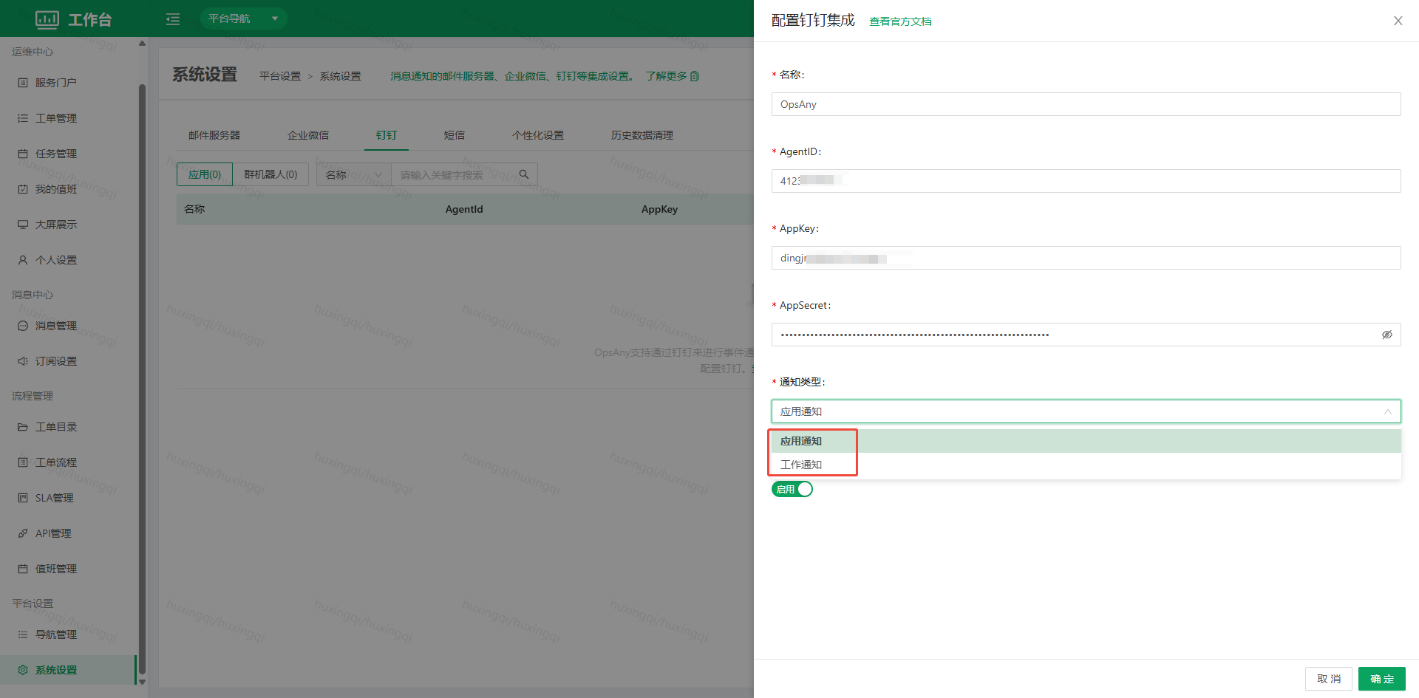Click the sidebar collapse menu icon

click(173, 19)
